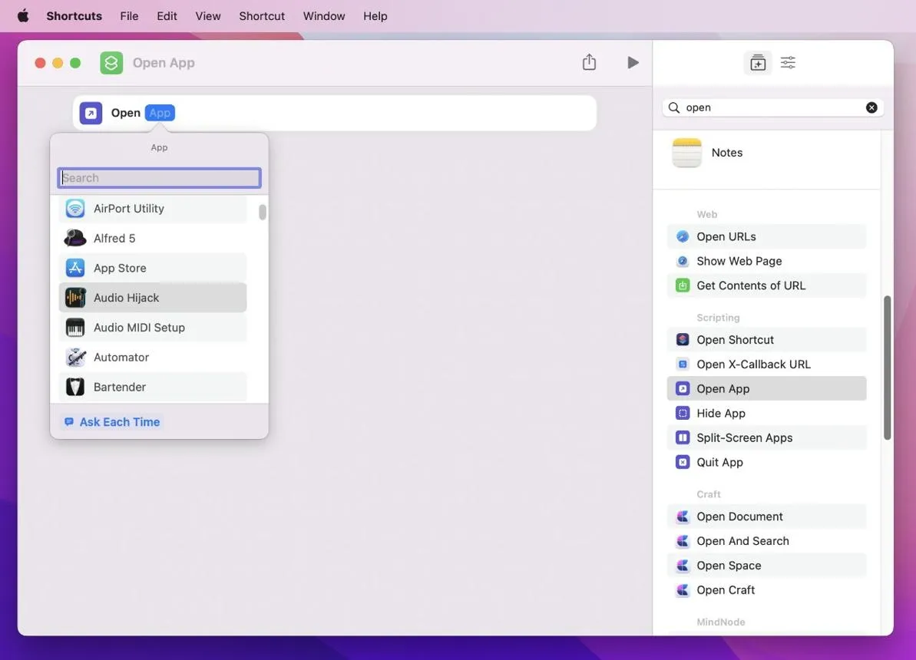Add Craft Open Space action

[x=766, y=566]
